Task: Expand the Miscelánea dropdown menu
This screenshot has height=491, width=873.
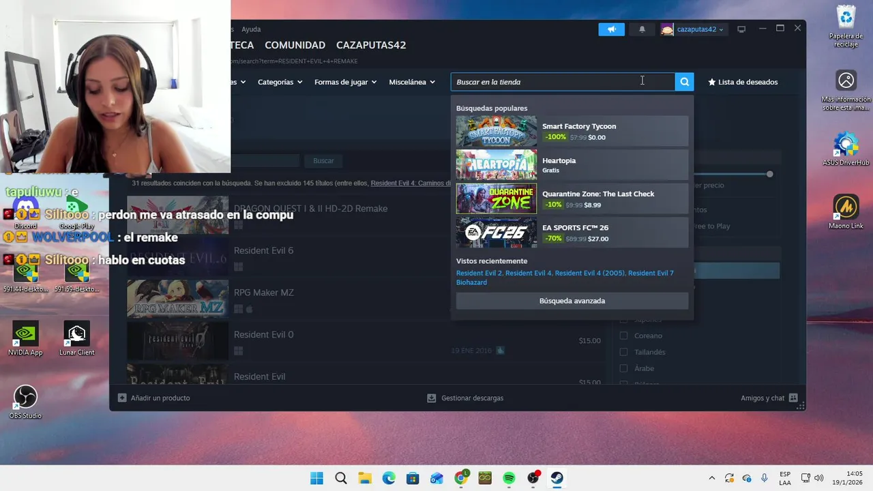Action: pos(412,82)
